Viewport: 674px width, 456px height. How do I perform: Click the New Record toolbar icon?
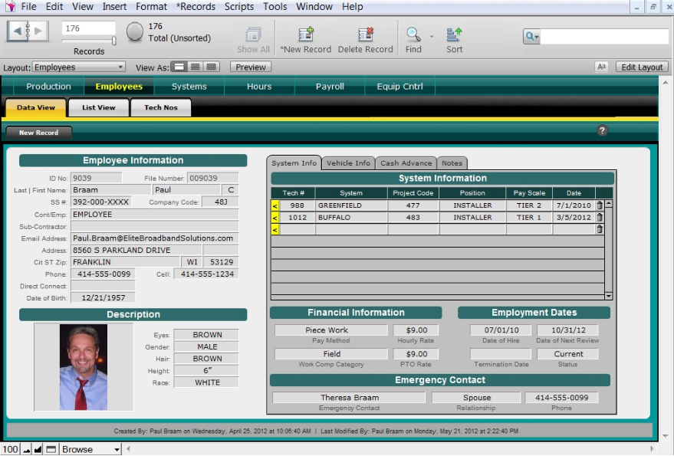[306, 34]
